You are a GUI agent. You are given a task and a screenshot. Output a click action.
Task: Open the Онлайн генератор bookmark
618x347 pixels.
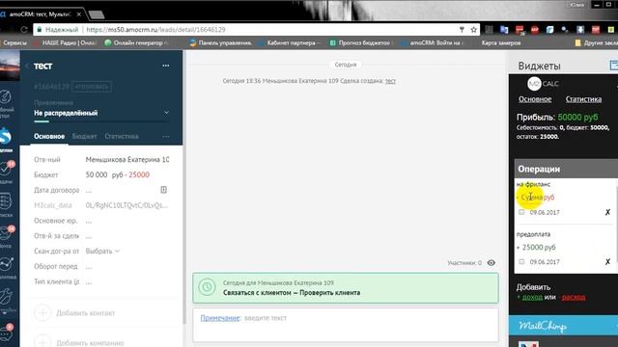click(x=137, y=42)
